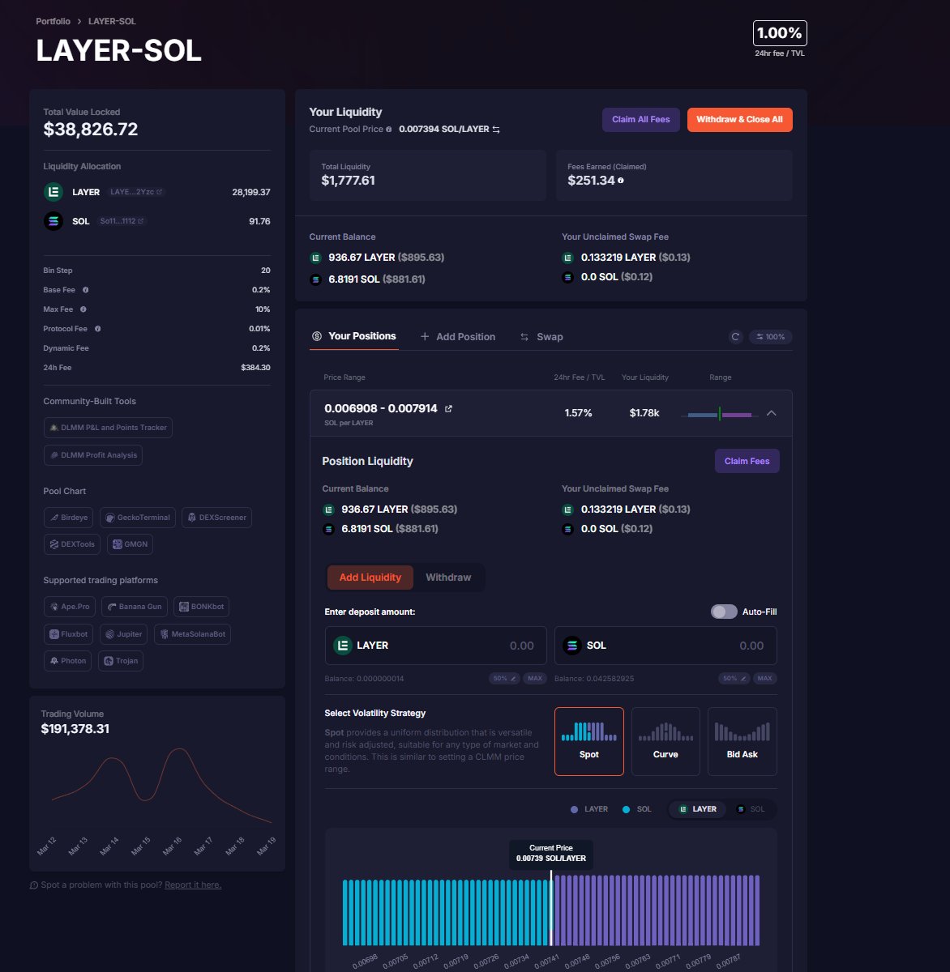Viewport: 950px width, 972px height.
Task: Collapse the 0.006908 - 0.007914 position row
Action: click(772, 413)
